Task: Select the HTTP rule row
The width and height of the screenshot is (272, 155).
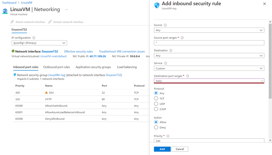Action: pyautogui.click(x=82, y=99)
